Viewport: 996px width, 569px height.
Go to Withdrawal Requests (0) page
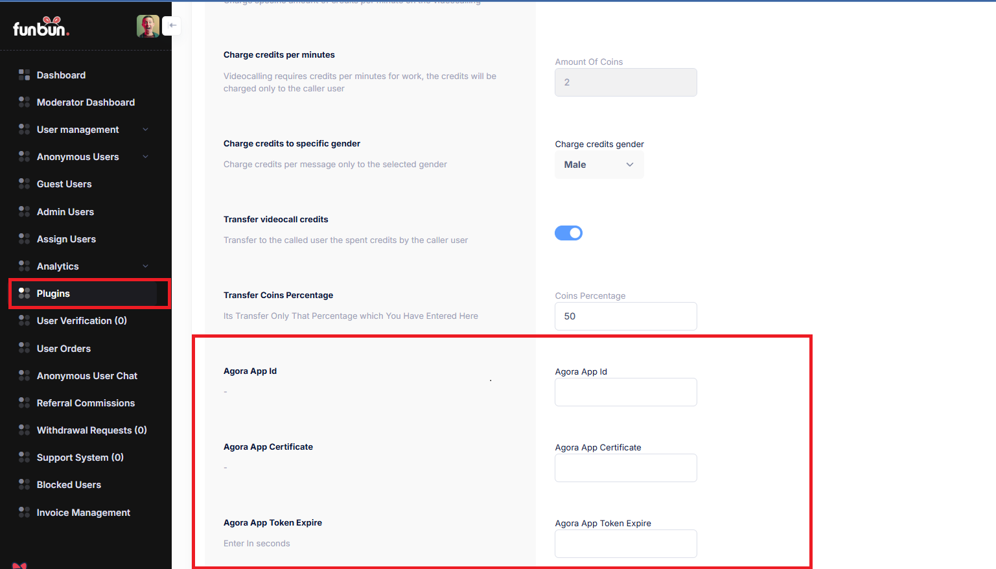[91, 430]
